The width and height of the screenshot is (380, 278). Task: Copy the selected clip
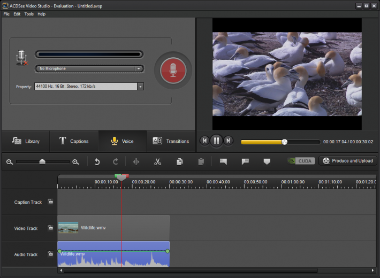(x=180, y=162)
